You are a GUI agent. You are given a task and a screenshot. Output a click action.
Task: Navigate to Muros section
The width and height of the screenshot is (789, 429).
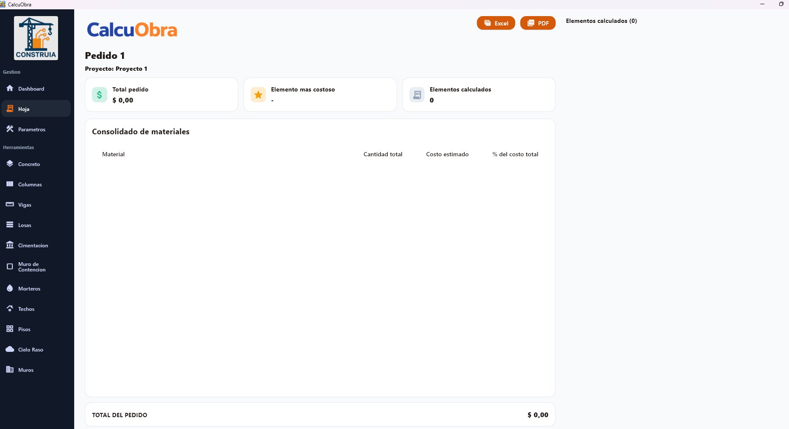click(x=25, y=370)
